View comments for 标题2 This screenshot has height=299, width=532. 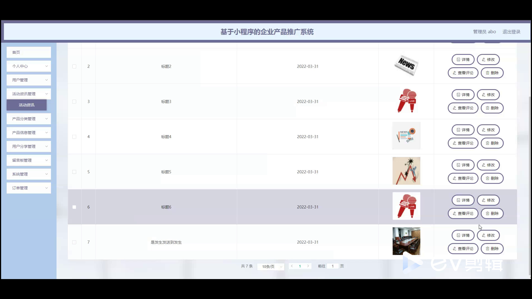pyautogui.click(x=463, y=73)
